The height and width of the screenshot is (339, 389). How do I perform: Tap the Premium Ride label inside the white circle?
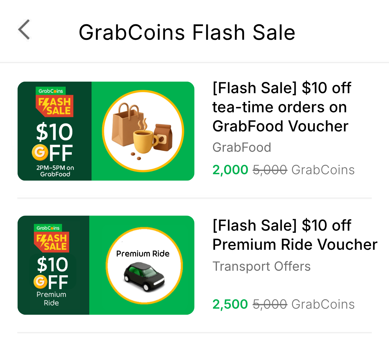[x=143, y=254]
